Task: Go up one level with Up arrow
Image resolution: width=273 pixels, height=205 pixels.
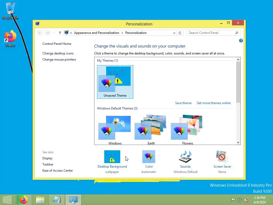Action: coord(60,33)
